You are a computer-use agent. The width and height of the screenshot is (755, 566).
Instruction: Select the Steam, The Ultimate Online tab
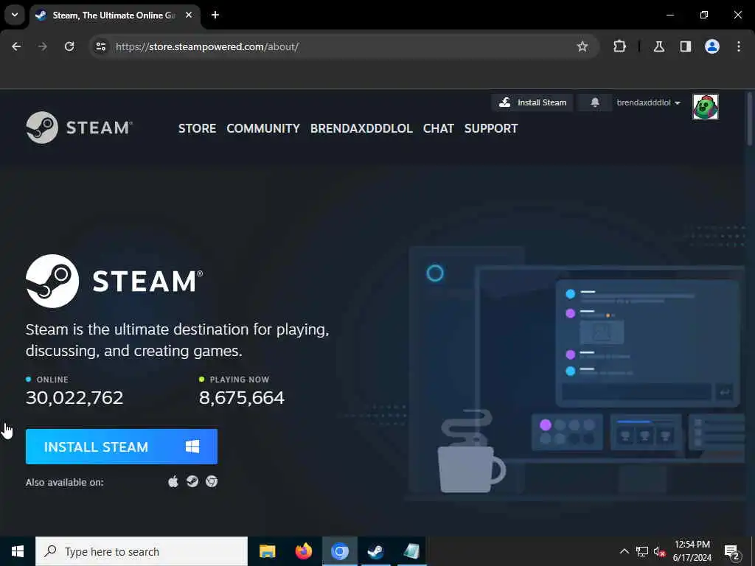click(x=114, y=15)
